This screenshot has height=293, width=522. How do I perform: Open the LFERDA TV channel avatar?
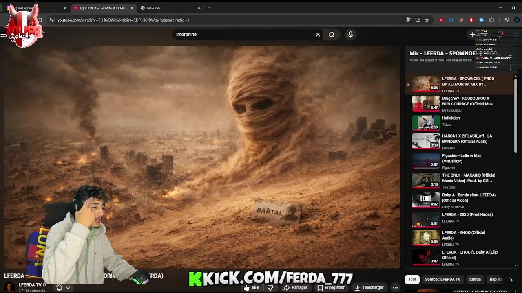pos(9,287)
